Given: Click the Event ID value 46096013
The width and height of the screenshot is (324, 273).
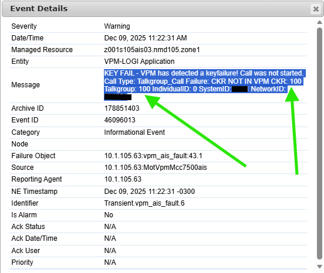Looking at the screenshot, I should tap(120, 120).
